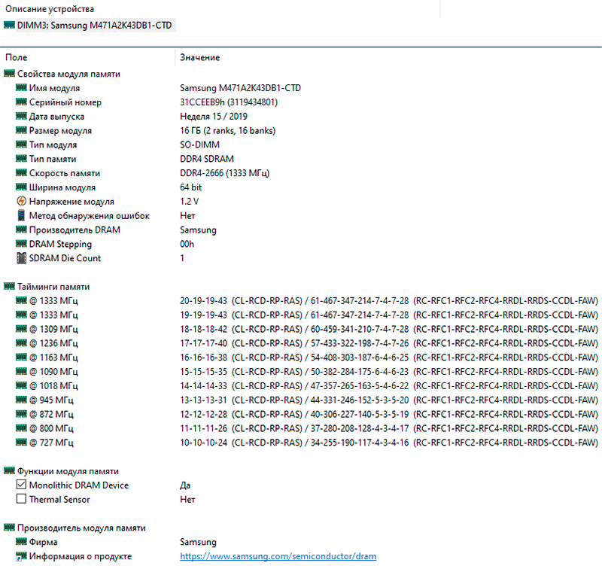This screenshot has width=602, height=569.
Task: Select the Неделя 15 / 2019 value
Action: [x=214, y=117]
